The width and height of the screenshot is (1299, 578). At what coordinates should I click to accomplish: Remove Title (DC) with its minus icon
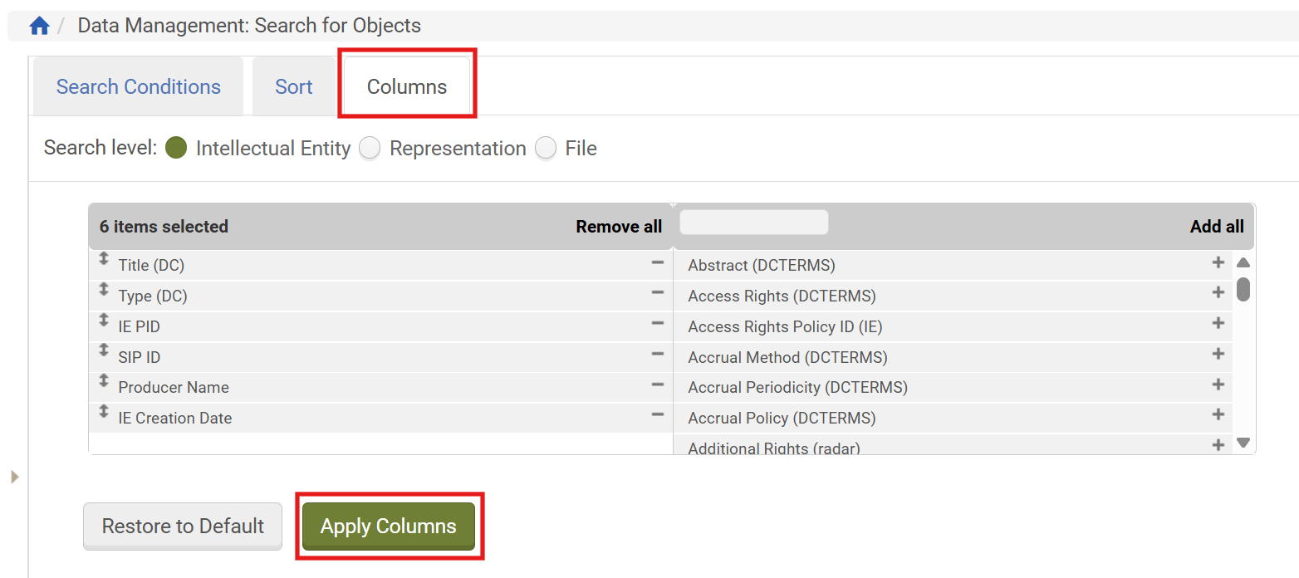[x=657, y=262]
